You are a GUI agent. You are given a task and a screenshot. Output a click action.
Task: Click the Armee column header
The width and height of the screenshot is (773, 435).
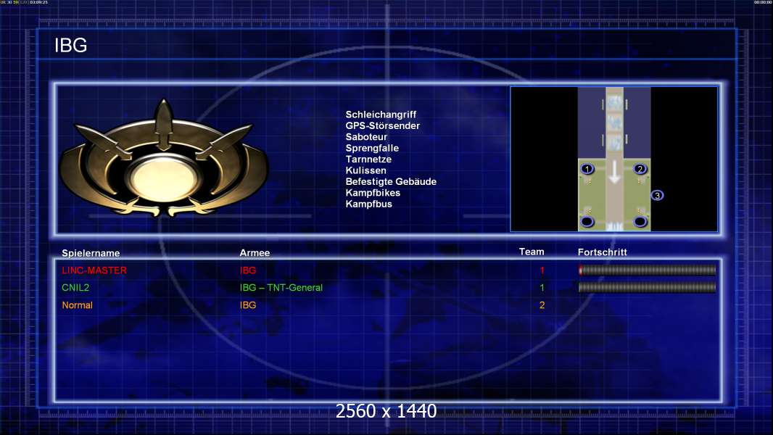click(255, 253)
